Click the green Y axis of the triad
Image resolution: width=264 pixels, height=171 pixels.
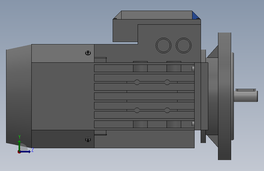click(19, 146)
